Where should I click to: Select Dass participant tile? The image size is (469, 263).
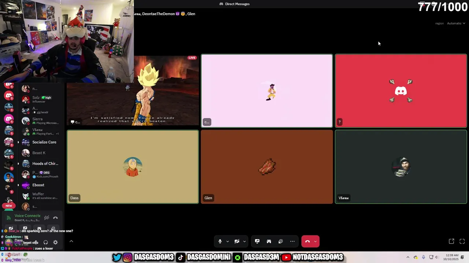(133, 167)
